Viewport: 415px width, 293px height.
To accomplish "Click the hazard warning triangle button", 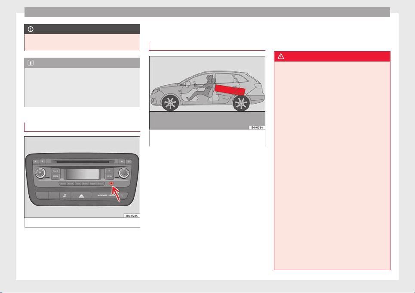I will pos(82,196).
